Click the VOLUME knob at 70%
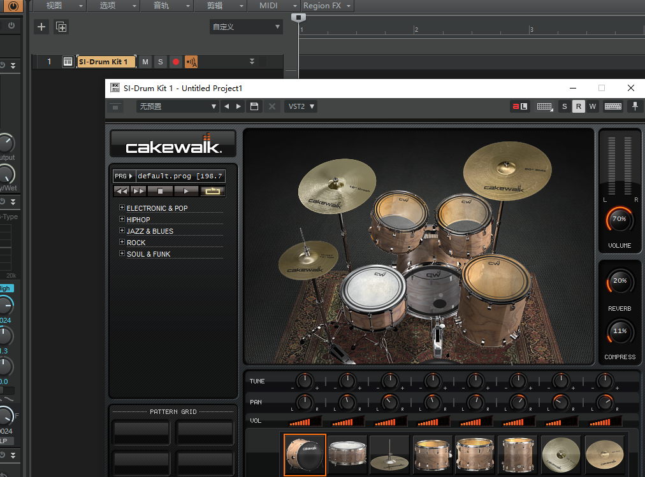The width and height of the screenshot is (645, 477). [x=620, y=220]
